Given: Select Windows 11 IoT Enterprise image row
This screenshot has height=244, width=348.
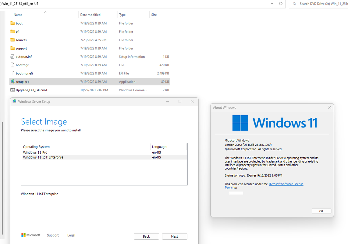Looking at the screenshot, I should 104,157.
